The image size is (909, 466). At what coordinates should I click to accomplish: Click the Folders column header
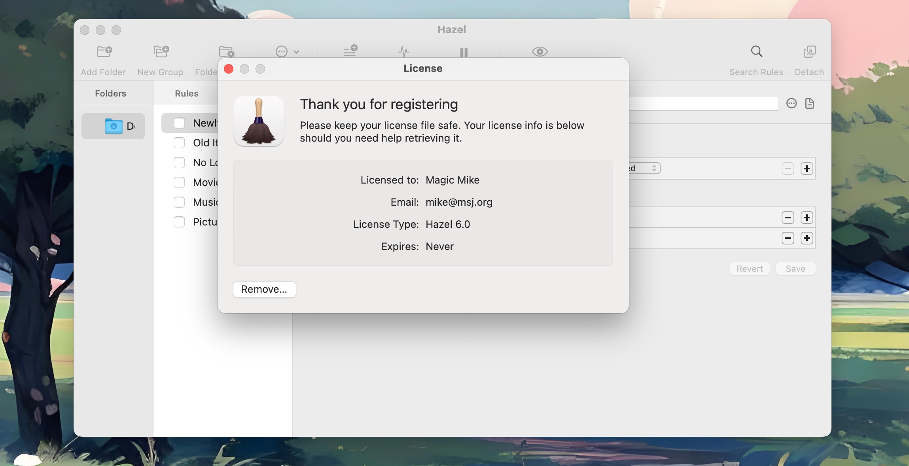tap(111, 93)
